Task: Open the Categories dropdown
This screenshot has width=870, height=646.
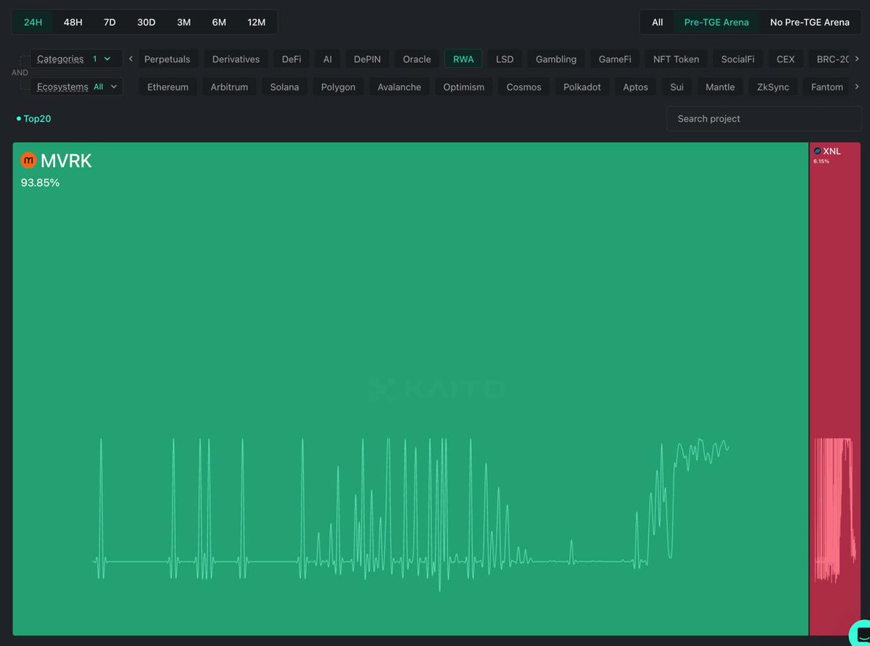Action: (x=76, y=59)
